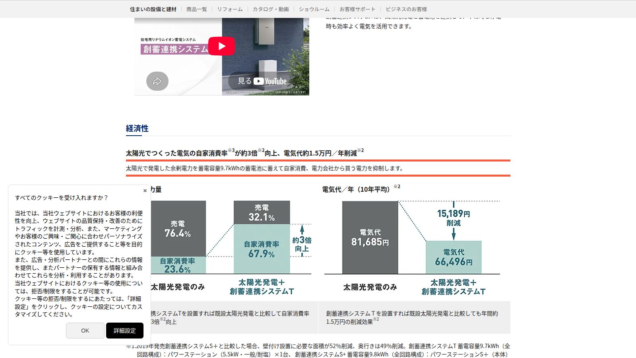Open 住まいの設備と建材 menu item
This screenshot has width=636, height=358.
153,9
